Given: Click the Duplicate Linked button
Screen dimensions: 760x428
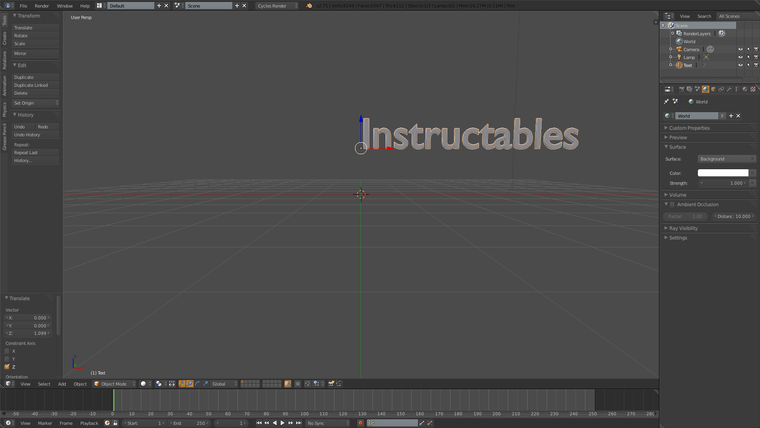Looking at the screenshot, I should [35, 85].
